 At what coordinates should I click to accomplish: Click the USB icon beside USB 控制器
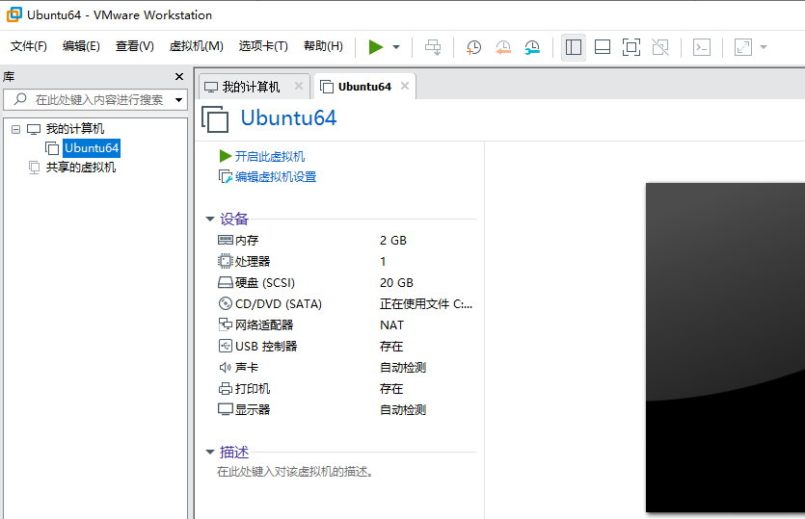click(226, 347)
